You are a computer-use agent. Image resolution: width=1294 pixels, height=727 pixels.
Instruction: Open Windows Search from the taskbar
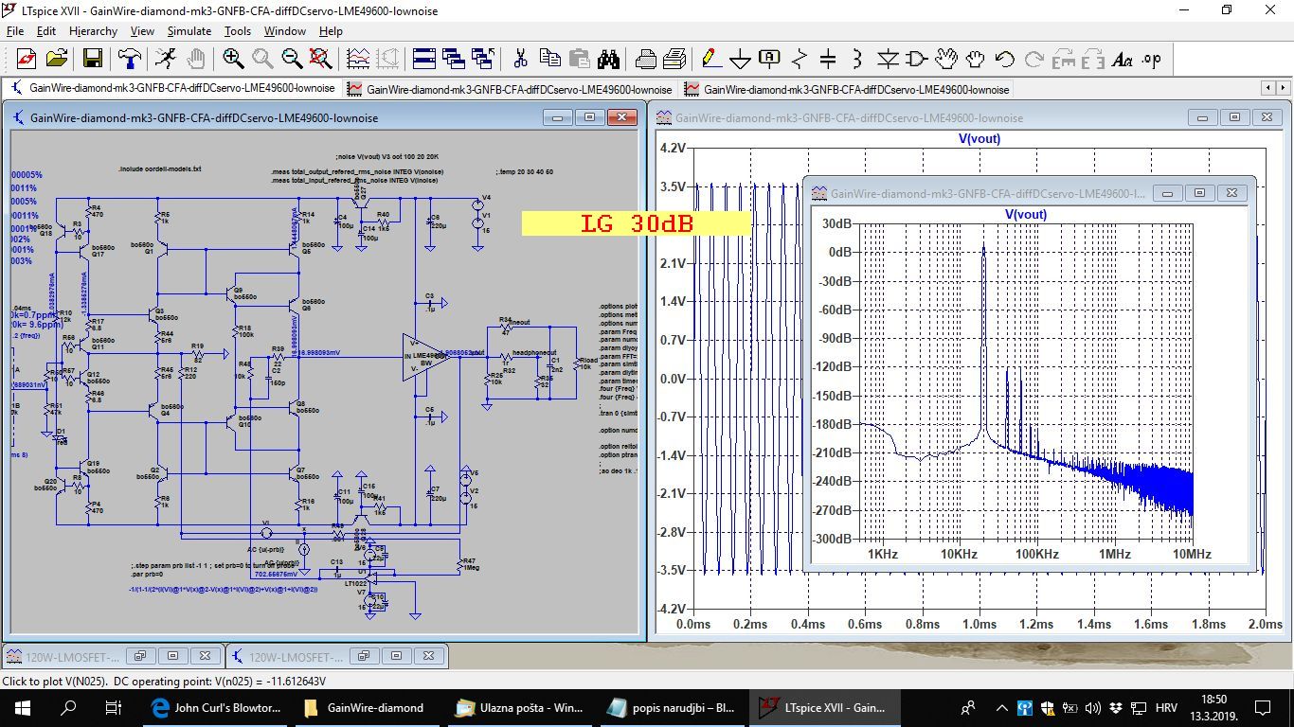(68, 707)
